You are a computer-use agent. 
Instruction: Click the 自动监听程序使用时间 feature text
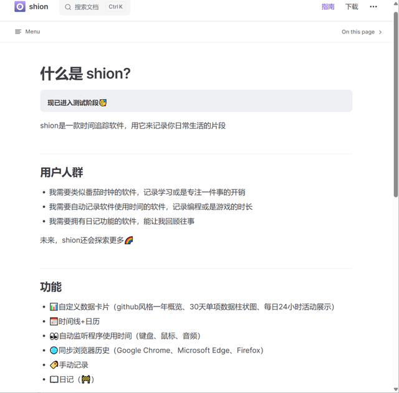tap(130, 336)
